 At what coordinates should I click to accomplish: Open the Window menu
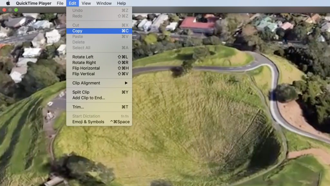click(104, 3)
